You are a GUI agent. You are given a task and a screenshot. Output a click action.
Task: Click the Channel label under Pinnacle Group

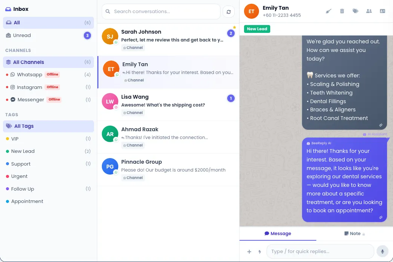pos(133,178)
